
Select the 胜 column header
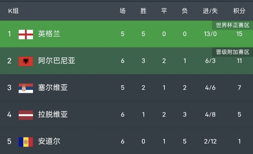click(143, 11)
